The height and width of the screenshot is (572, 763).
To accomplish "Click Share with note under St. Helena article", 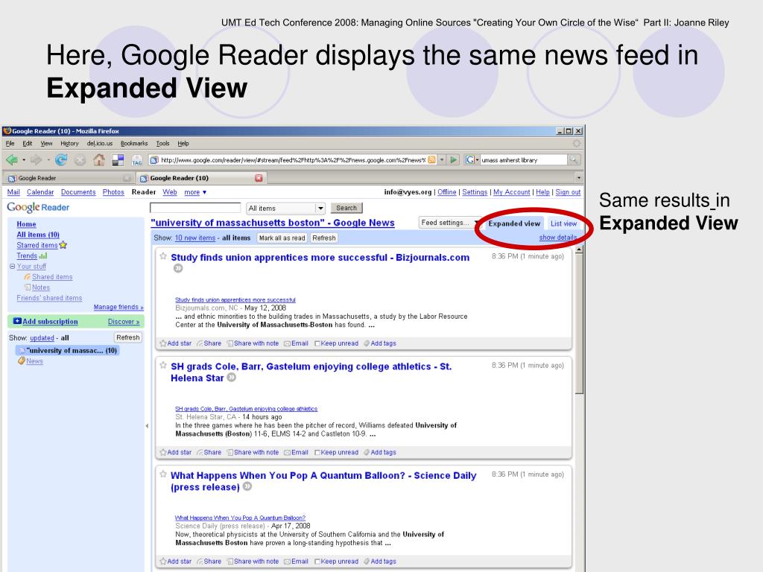I will coord(253,452).
